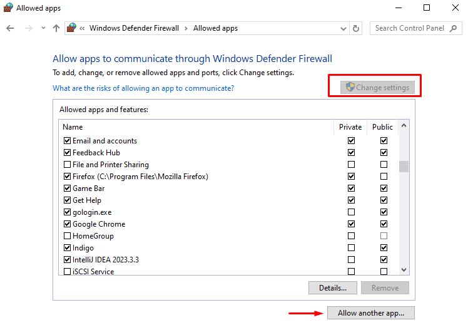Select the Firefox row text
This screenshot has height=325, width=468.
[x=140, y=177]
